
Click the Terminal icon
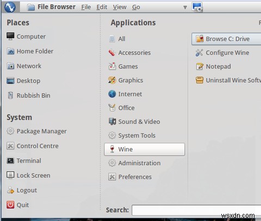[x=10, y=161]
